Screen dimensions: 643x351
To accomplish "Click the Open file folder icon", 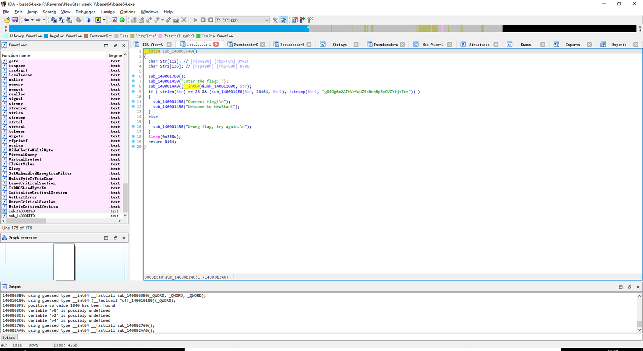I will [7, 20].
